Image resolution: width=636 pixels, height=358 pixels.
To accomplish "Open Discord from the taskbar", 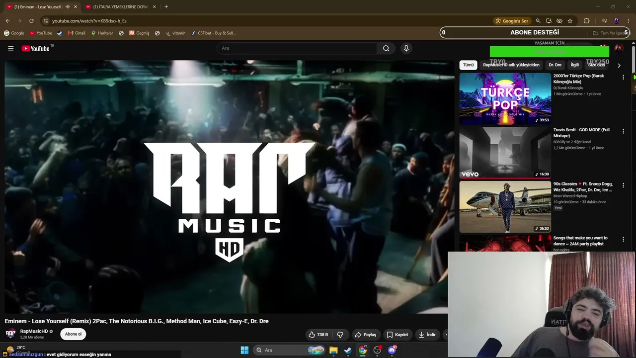I will click(392, 350).
